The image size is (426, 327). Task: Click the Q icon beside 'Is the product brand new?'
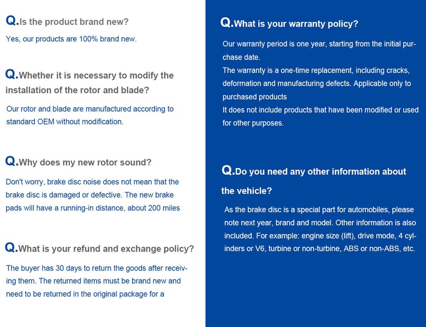coord(11,21)
